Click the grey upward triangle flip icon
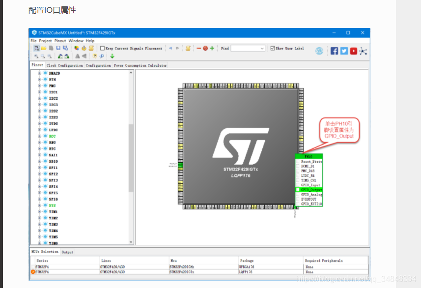This screenshot has height=288, width=421. pyautogui.click(x=77, y=56)
